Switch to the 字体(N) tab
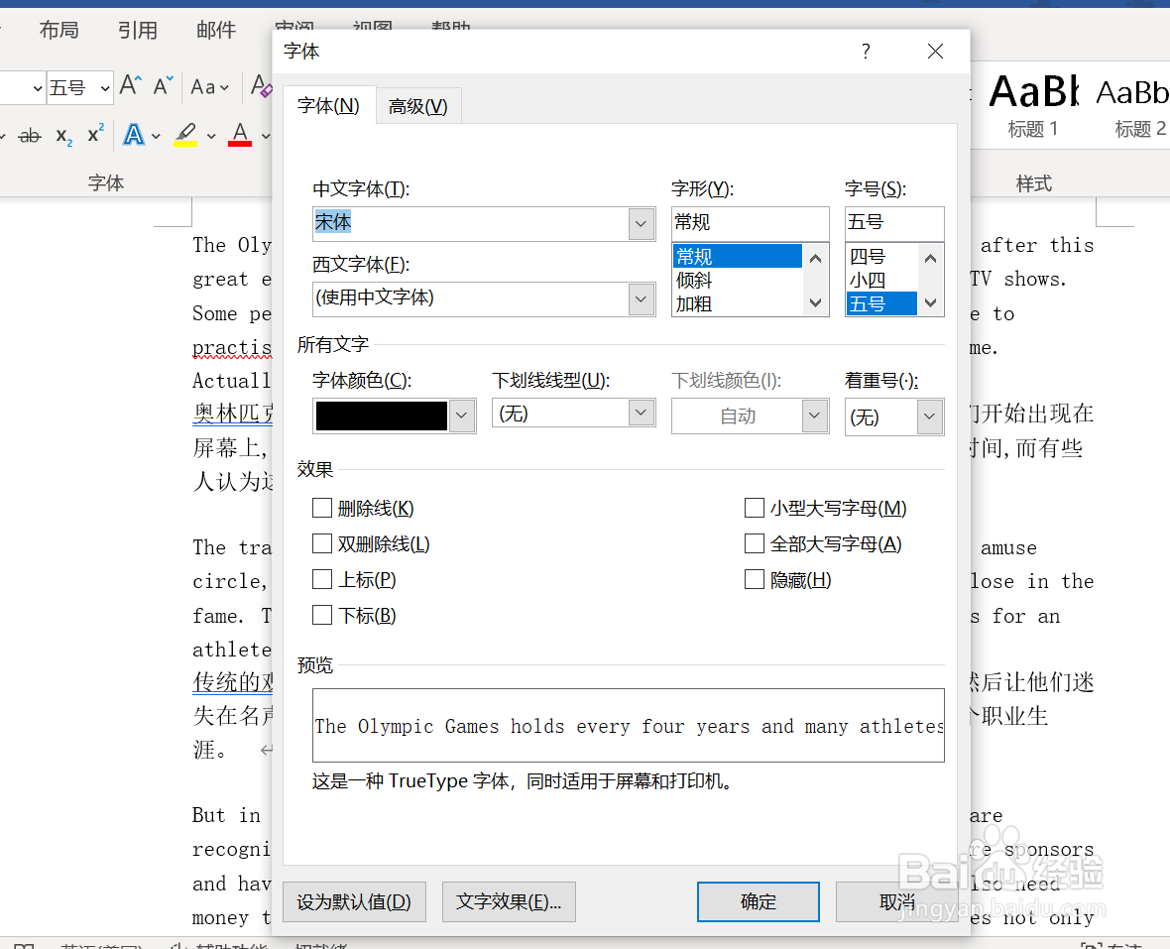 pos(328,106)
